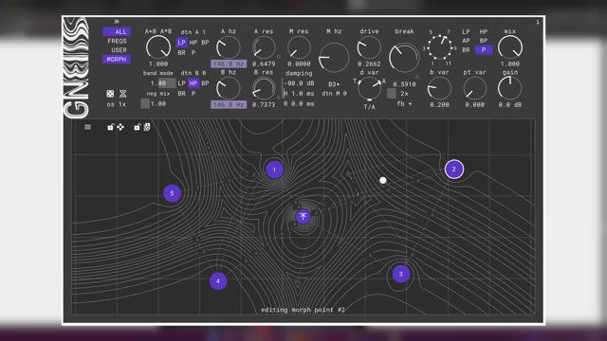Expand the panel with the » chevron
Viewport: 607px width, 341px height.
[x=117, y=22]
